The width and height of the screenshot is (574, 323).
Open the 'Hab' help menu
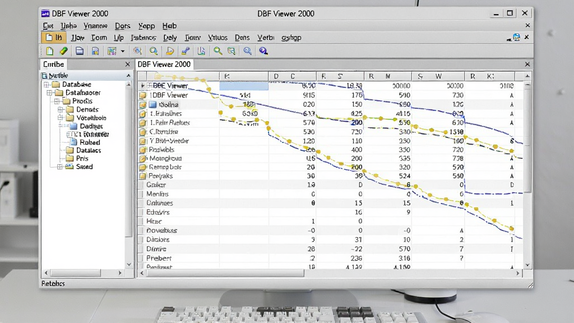[169, 26]
